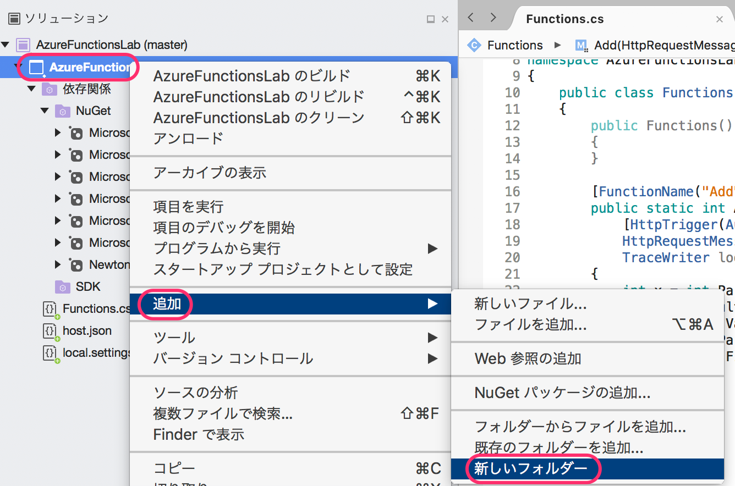Choose AzureFunctionsLab のビルド
The image size is (735, 486).
(x=290, y=76)
